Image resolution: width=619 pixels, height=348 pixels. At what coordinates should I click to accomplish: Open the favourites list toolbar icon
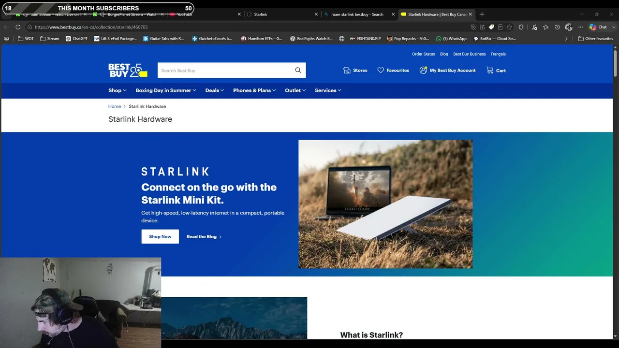(x=546, y=27)
